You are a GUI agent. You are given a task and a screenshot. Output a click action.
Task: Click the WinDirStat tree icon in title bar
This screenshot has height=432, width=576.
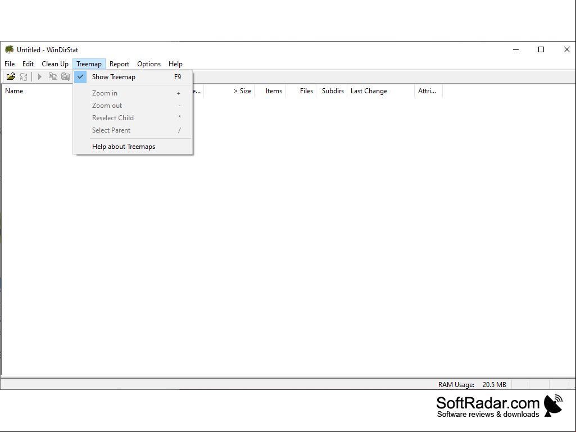pyautogui.click(x=10, y=49)
